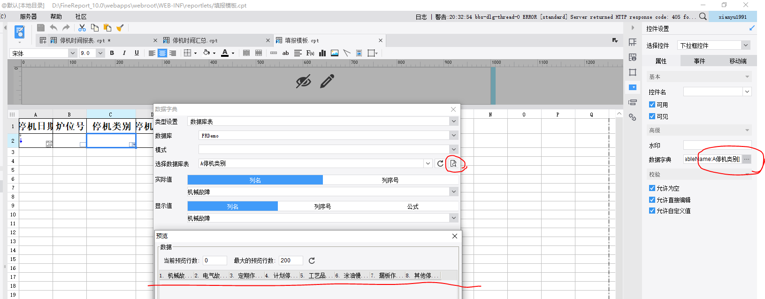
Task: Switch to 移动端 tab
Action: 738,61
